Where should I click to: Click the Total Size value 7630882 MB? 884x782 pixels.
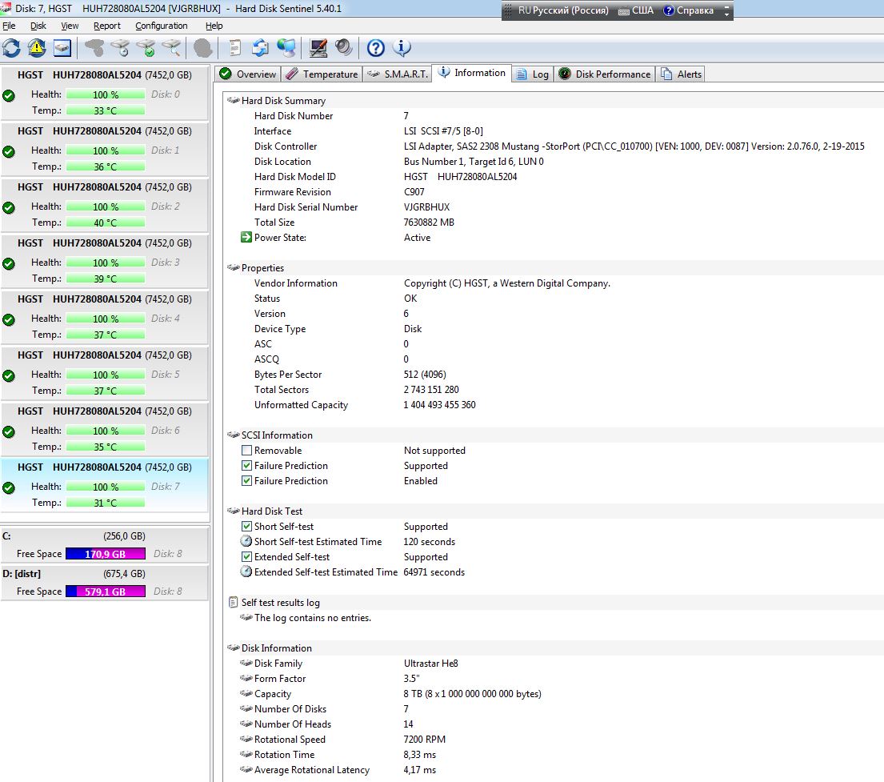tap(429, 223)
